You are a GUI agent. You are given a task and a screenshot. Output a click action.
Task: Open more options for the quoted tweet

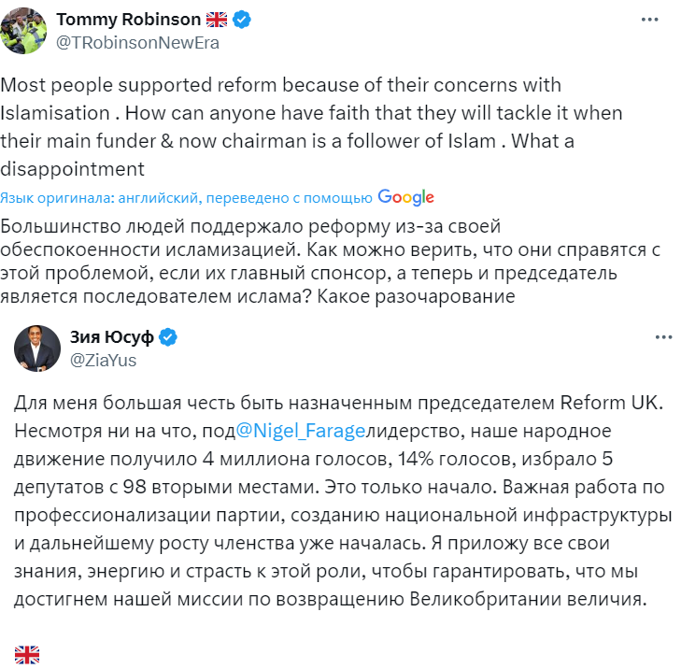(663, 337)
